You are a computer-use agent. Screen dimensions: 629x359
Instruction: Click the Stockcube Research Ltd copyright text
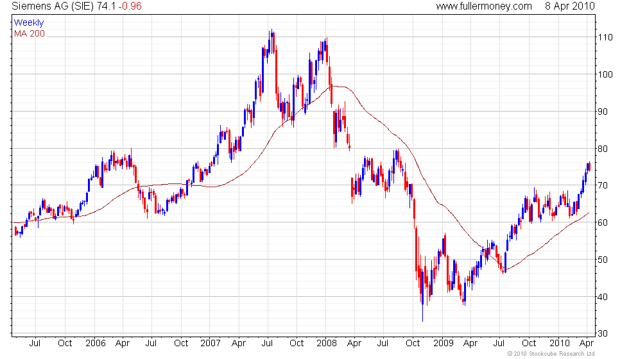tap(551, 354)
